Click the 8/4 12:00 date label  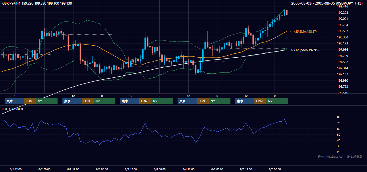(188, 169)
